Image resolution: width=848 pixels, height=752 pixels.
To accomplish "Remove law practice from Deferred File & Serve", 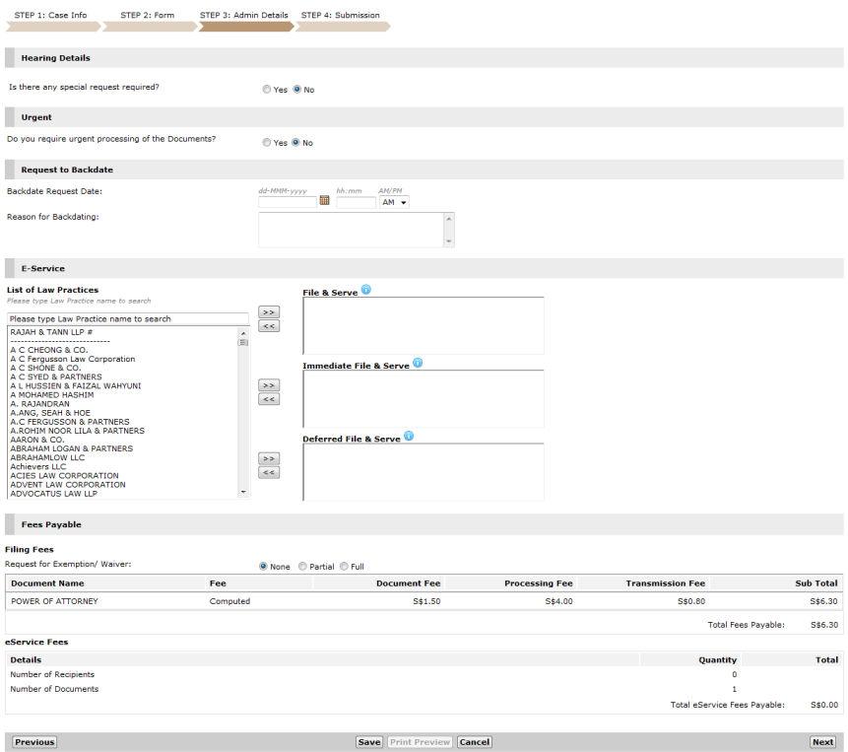I will click(x=268, y=472).
